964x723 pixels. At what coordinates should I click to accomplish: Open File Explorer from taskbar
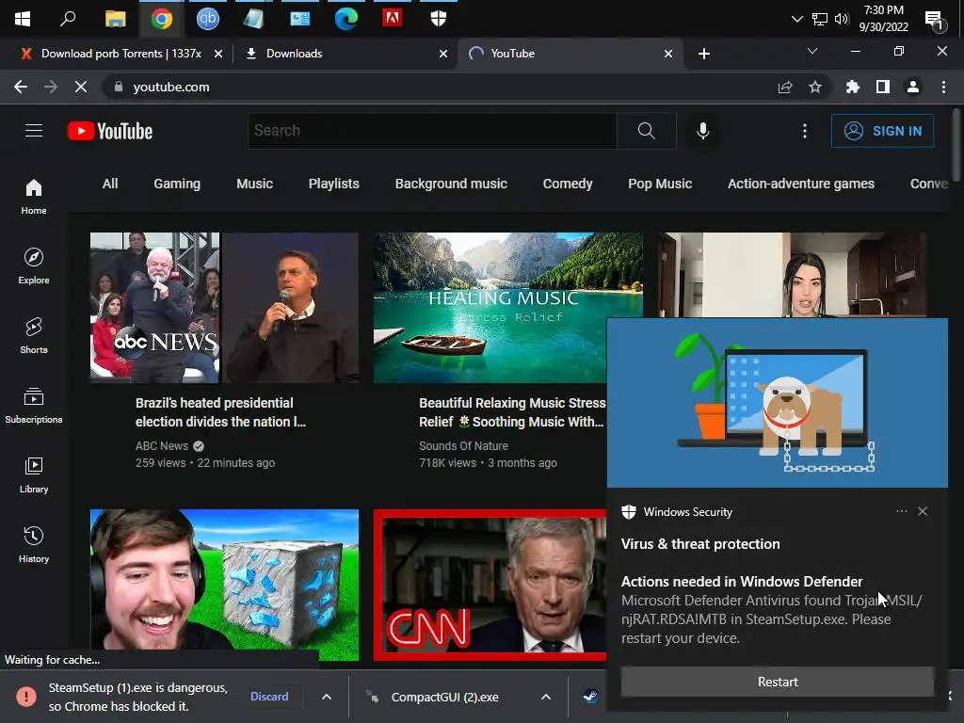click(115, 19)
